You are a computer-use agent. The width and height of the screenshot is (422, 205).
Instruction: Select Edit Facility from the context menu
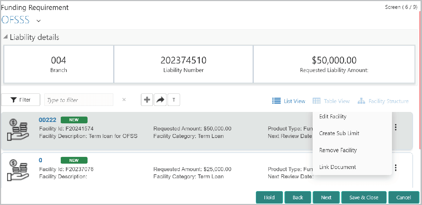(333, 117)
